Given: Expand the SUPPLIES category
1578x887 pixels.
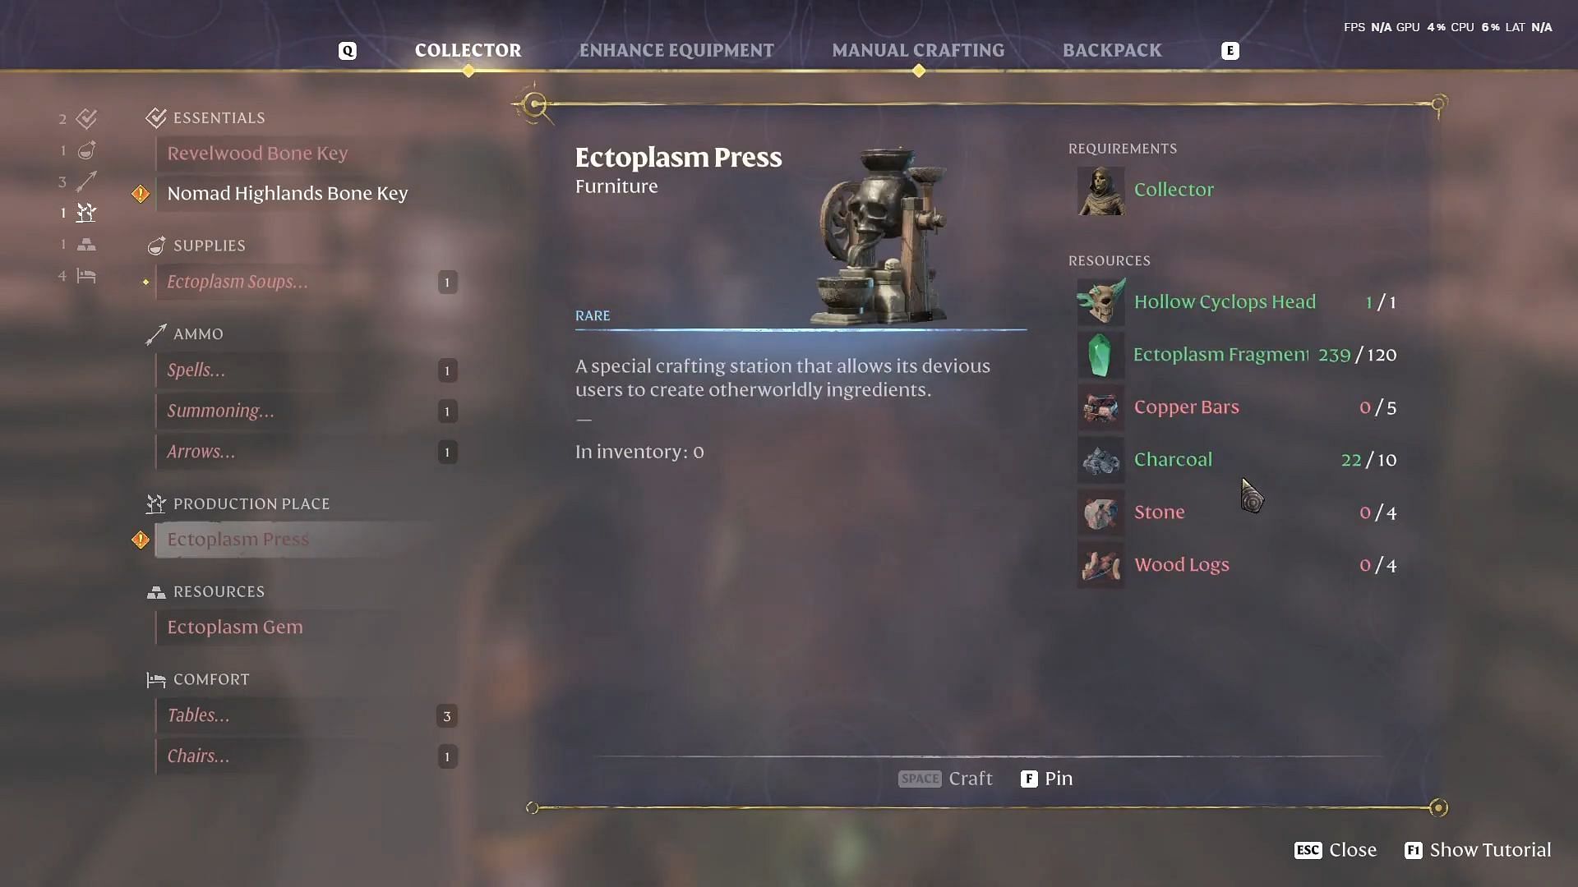Looking at the screenshot, I should click(210, 245).
